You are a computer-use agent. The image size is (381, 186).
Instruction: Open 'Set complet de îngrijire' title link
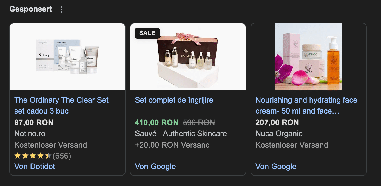click(x=174, y=100)
